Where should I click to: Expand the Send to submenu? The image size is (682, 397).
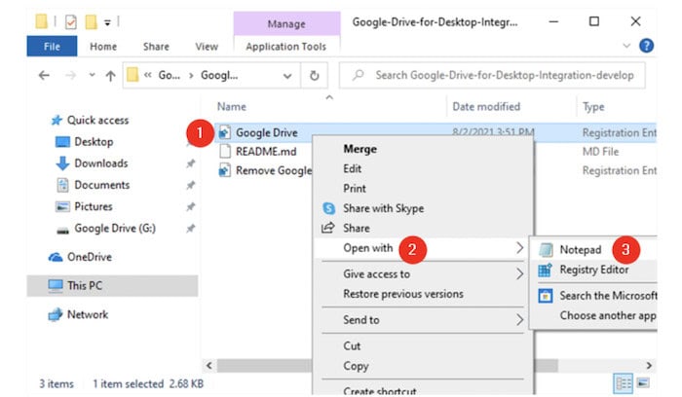pos(422,320)
